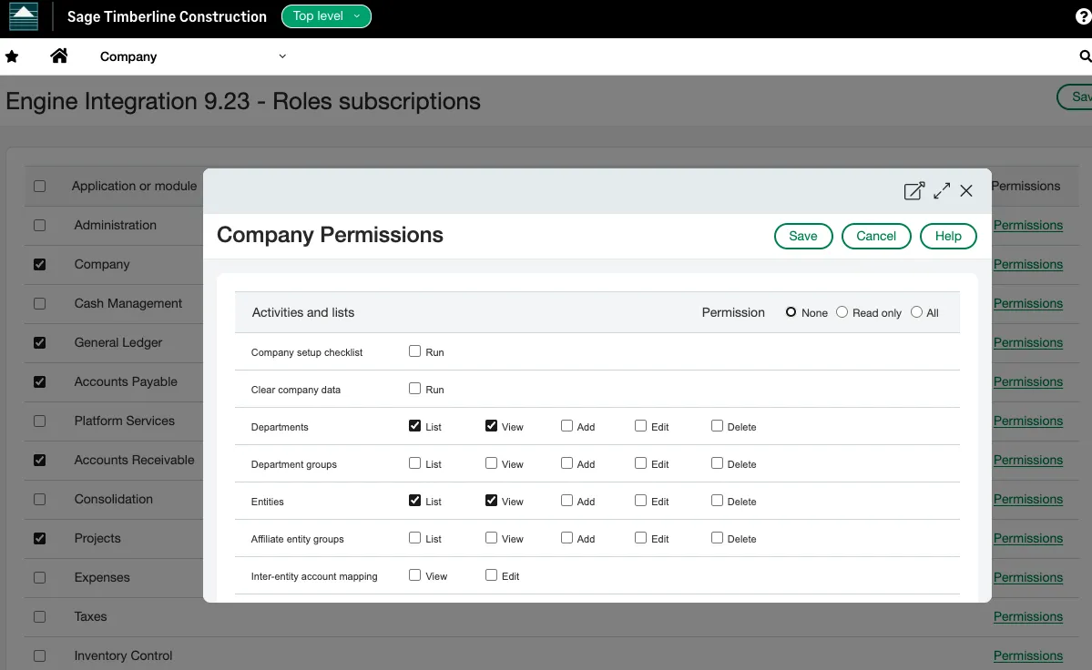Check View for Affiliate entity groups

(x=492, y=538)
